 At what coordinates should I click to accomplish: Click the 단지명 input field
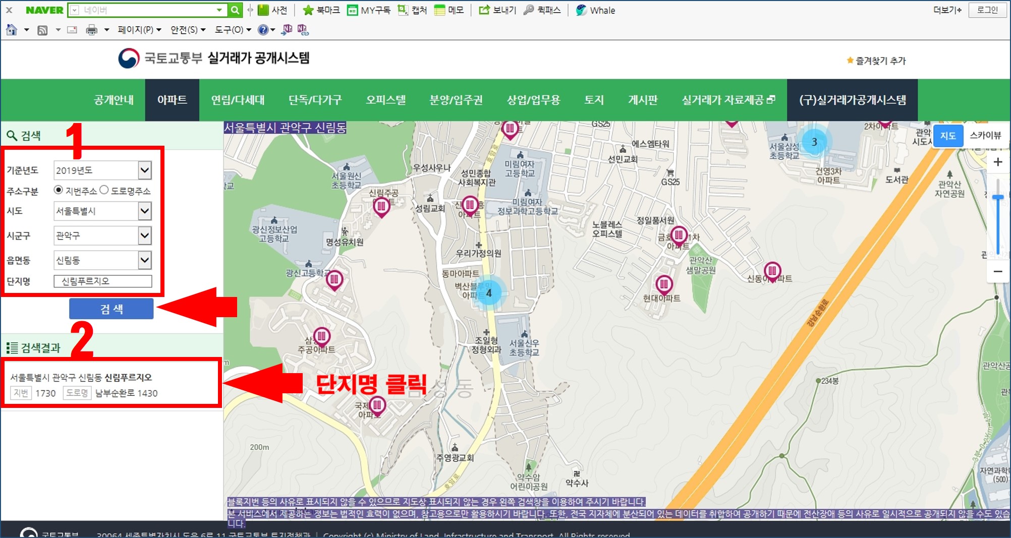click(103, 281)
